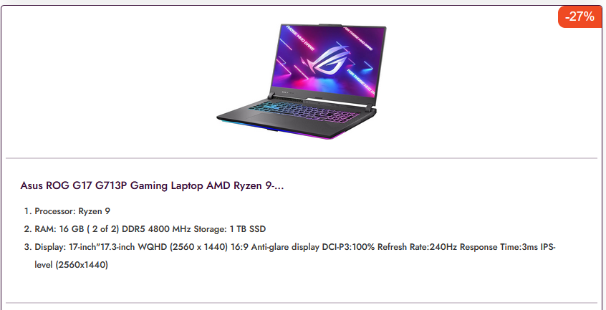Viewport: 606px width, 310px height.
Task: Click the 'Storage: 1 TB SSD' text
Action: coord(229,229)
